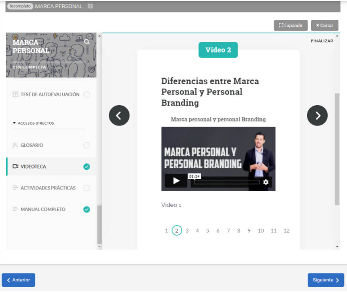The image size is (347, 292).
Task: Click the Test de Autoevaluación question icon
Action: coord(15,95)
